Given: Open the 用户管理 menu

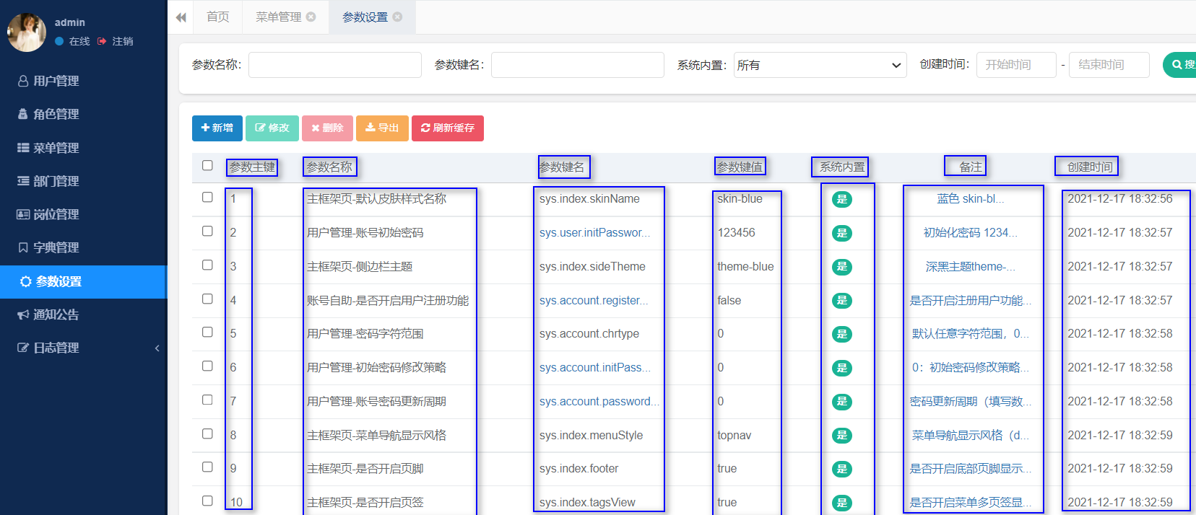Looking at the screenshot, I should 84,81.
